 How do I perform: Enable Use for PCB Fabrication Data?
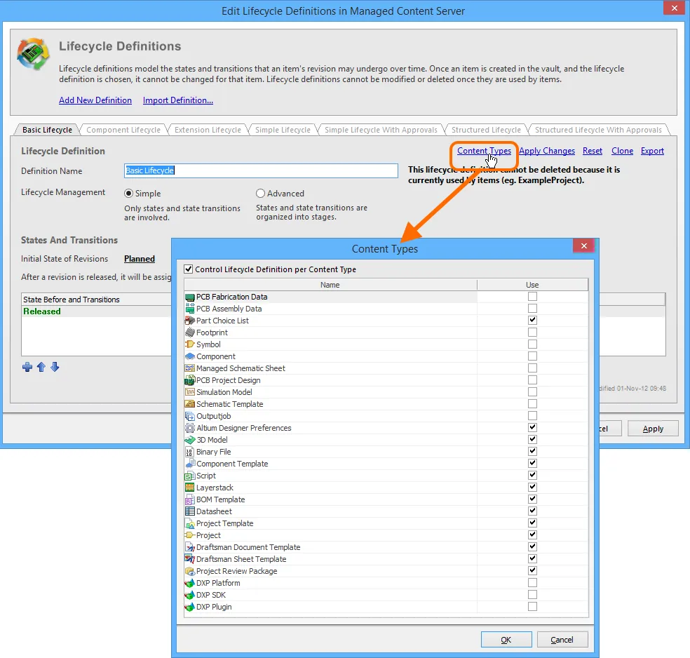tap(532, 297)
